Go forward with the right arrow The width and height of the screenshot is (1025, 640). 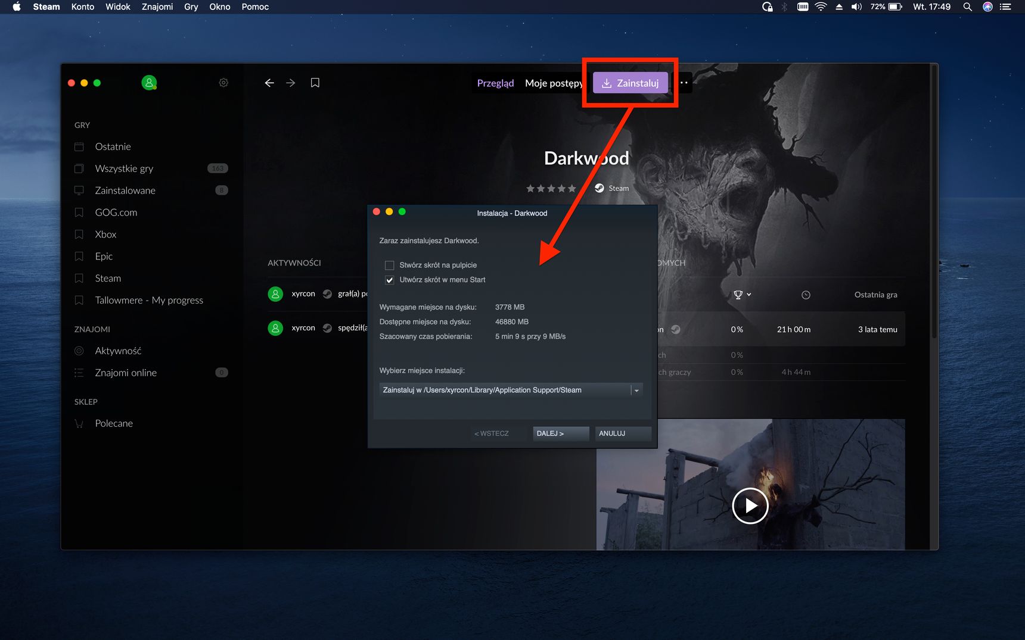pos(291,83)
